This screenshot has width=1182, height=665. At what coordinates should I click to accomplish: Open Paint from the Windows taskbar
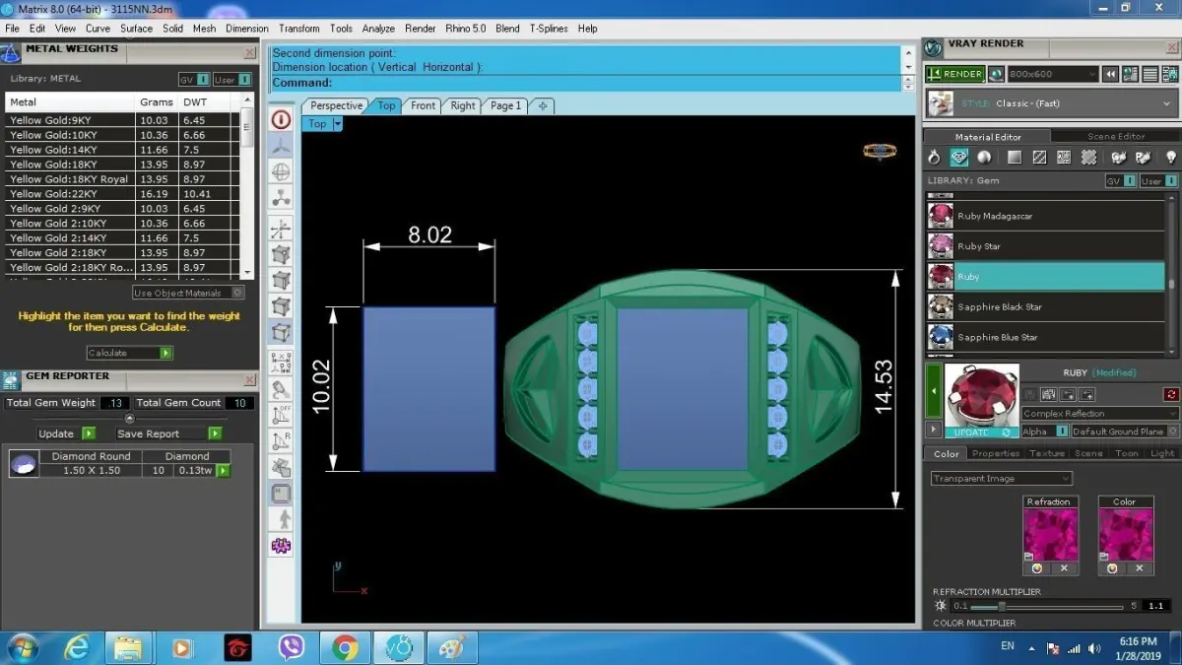click(450, 647)
